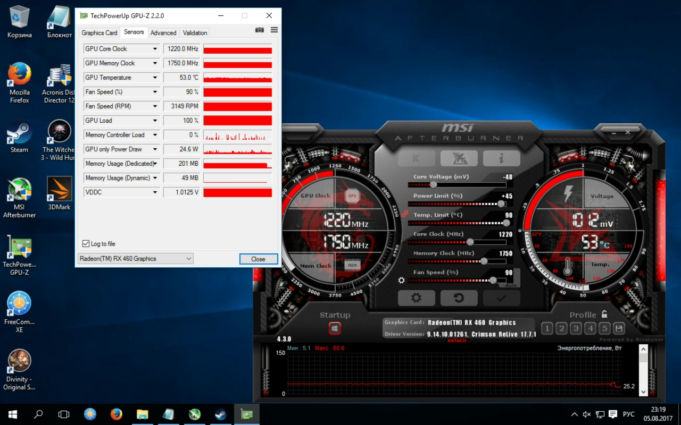The width and height of the screenshot is (681, 425).
Task: Open the Radeon RX 460 graphics card selector
Action: click(x=135, y=259)
